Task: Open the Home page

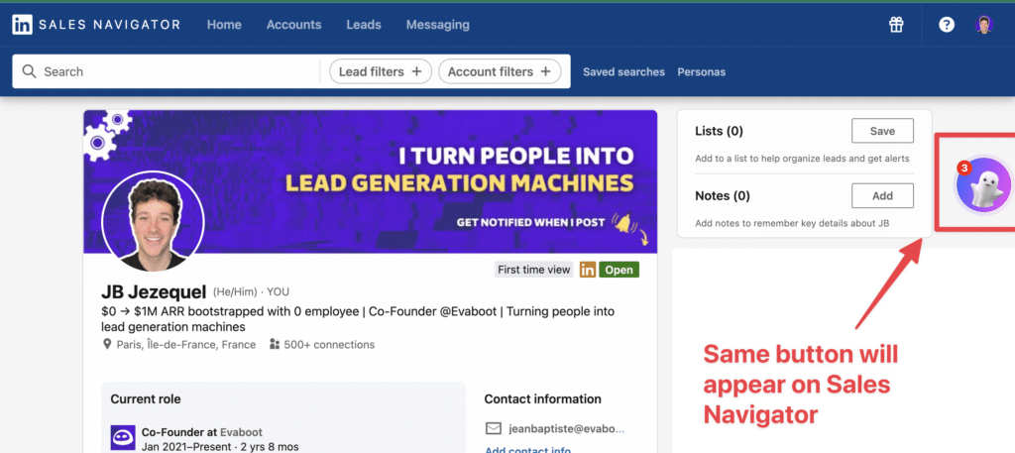Action: [x=224, y=25]
